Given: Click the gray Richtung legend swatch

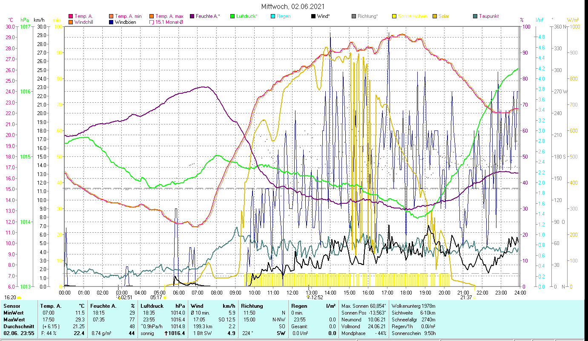Looking at the screenshot, I should [x=353, y=16].
